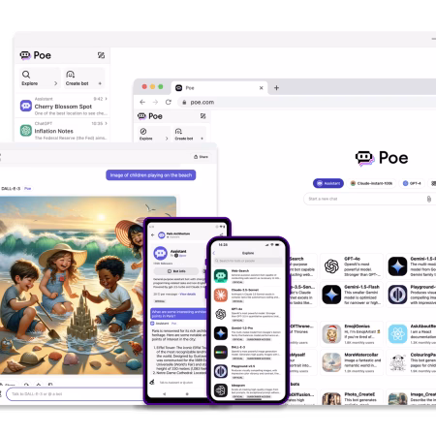Reload the poe.com page
This screenshot has height=436, width=436.
(x=169, y=102)
